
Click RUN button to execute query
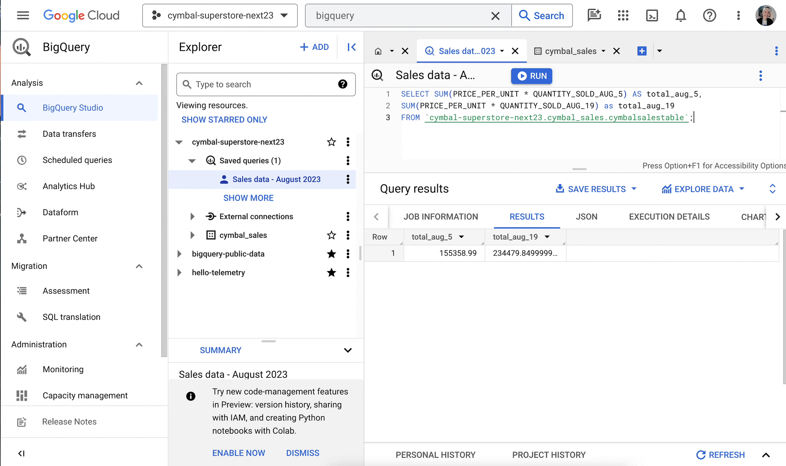532,76
